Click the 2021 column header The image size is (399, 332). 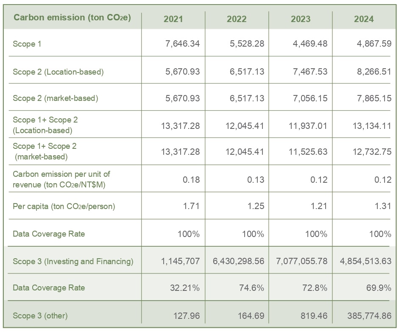[x=173, y=19]
